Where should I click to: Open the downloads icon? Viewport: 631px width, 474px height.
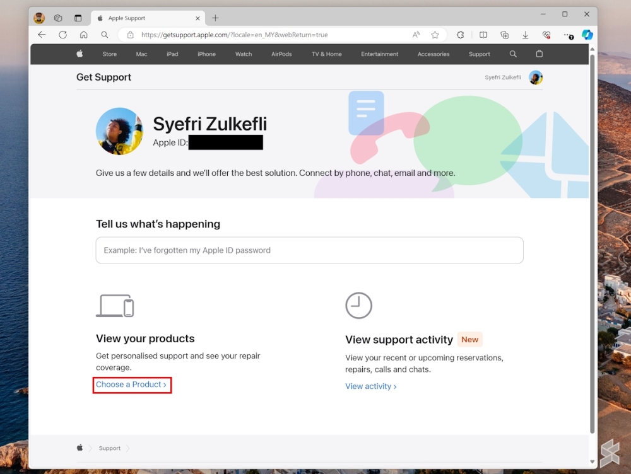526,35
